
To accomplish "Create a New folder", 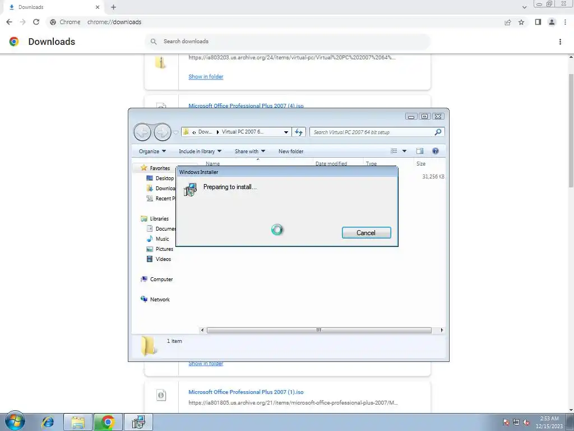I will coord(291,151).
